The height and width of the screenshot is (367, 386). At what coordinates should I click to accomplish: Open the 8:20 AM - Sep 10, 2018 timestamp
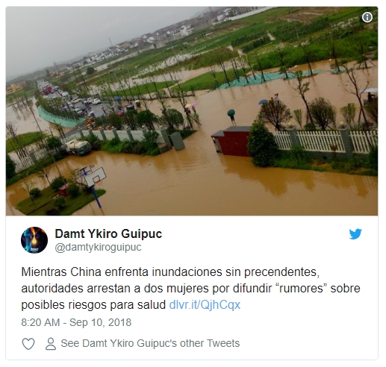[76, 322]
